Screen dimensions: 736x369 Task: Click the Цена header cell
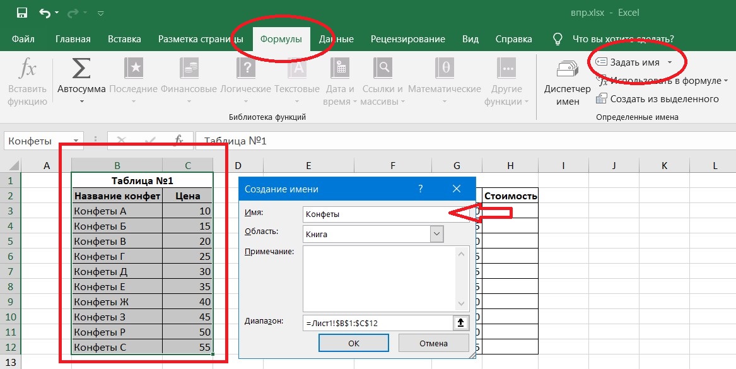tap(188, 196)
